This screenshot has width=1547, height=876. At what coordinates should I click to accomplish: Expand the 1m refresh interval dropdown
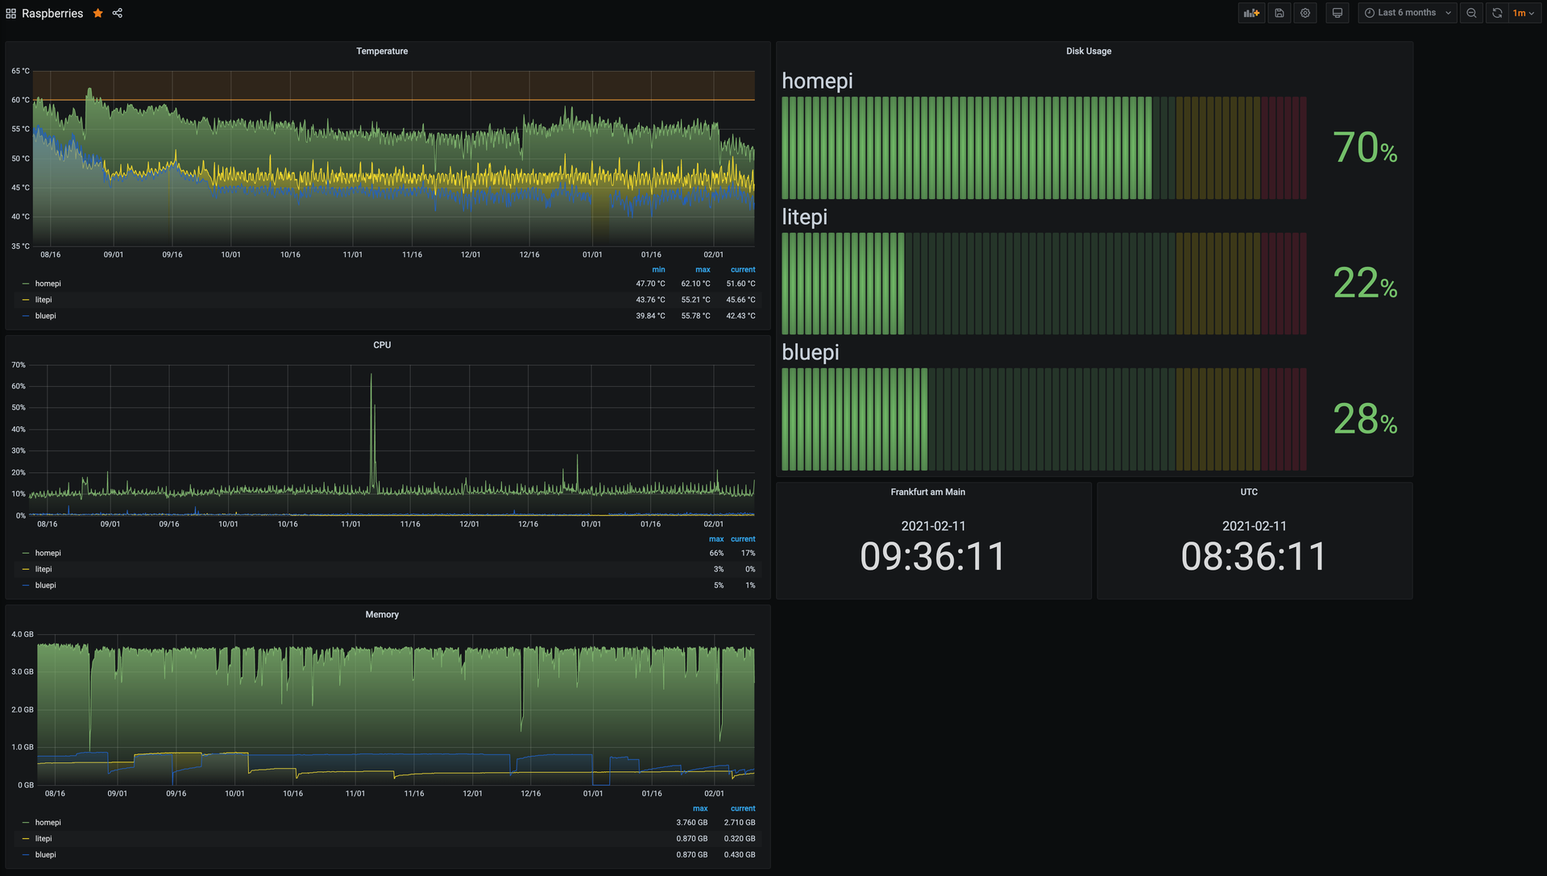tap(1524, 13)
